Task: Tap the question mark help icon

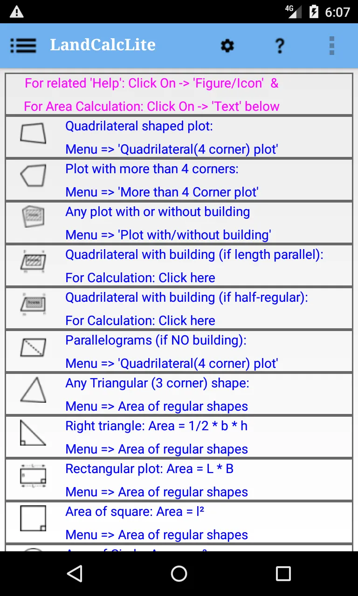Action: [279, 46]
